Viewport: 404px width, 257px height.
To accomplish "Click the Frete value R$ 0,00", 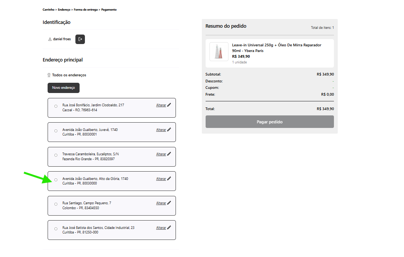I will tap(327, 95).
